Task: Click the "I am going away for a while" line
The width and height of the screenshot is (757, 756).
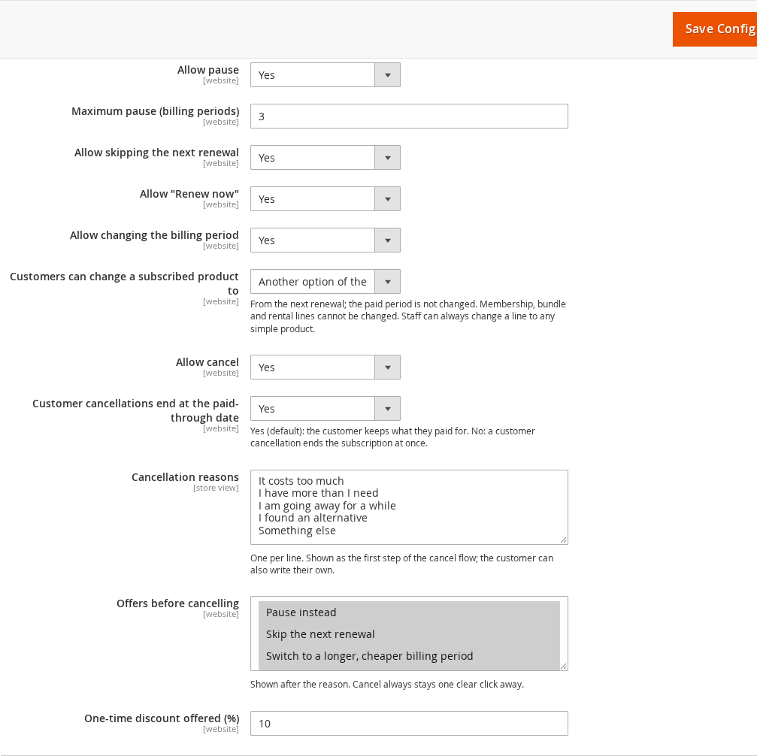Action: coord(327,506)
